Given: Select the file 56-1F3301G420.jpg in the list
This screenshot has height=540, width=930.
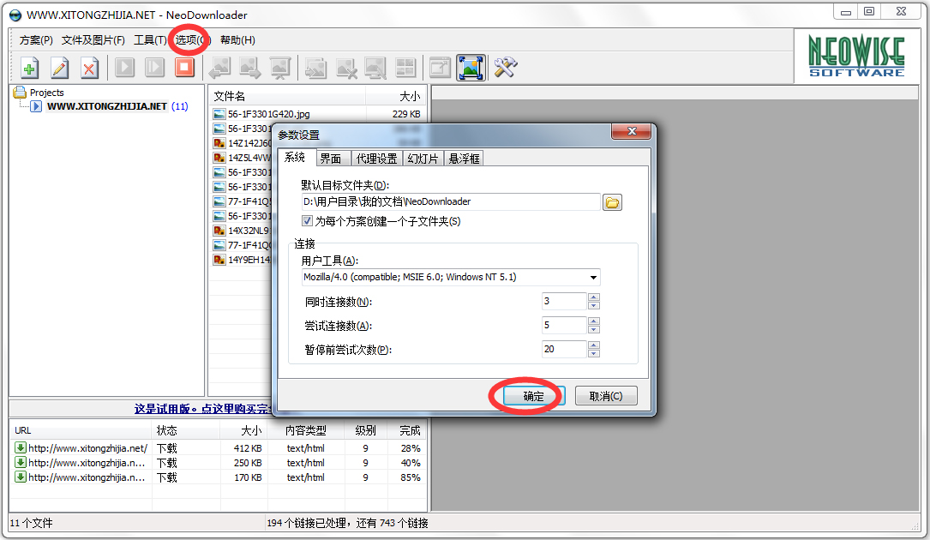Looking at the screenshot, I should [270, 111].
